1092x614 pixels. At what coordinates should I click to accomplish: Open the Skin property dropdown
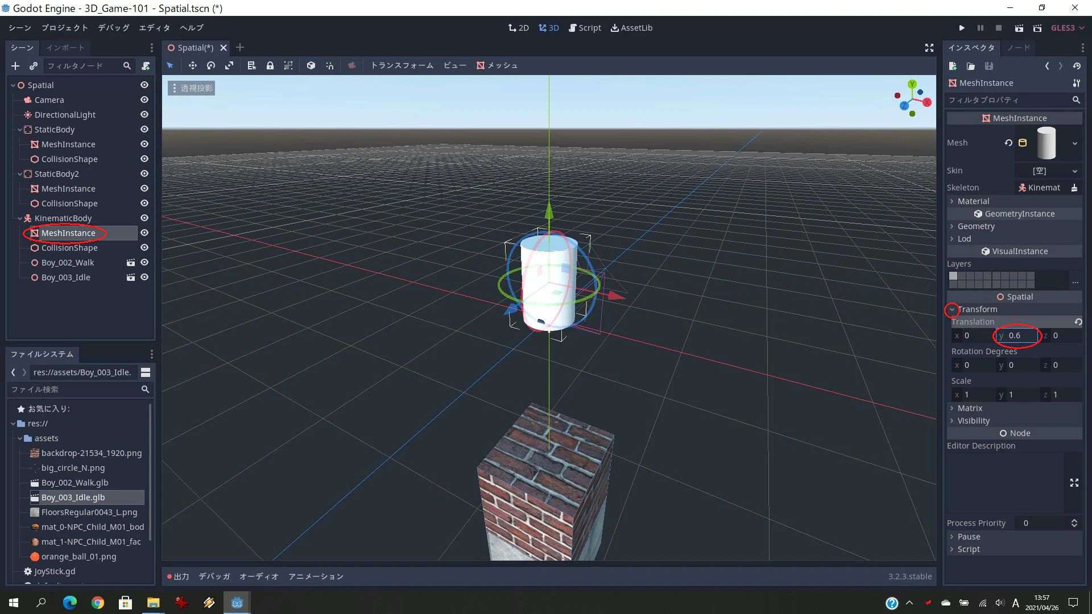coord(1048,171)
